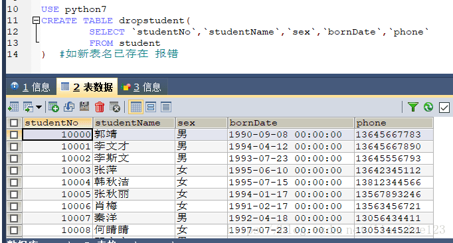The height and width of the screenshot is (243, 453).
Task: Select the cell with studentNo 10000
Action: point(58,135)
